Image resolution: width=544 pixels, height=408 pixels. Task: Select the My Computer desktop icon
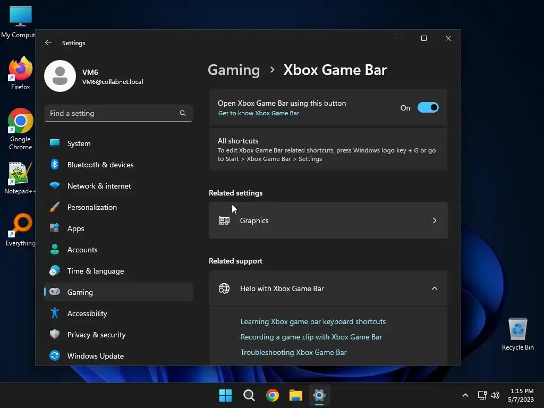tap(19, 22)
